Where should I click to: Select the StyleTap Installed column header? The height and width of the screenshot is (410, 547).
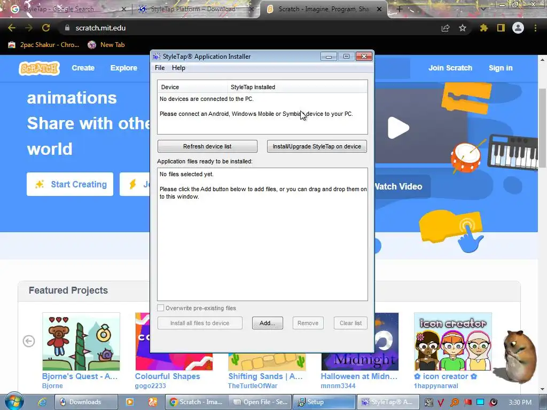[x=297, y=87]
